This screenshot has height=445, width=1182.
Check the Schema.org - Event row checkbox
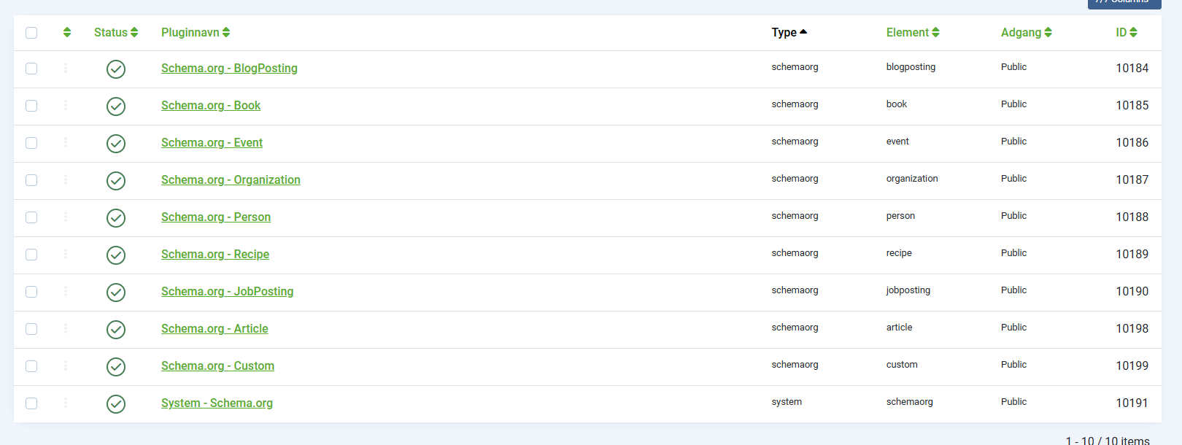31,143
